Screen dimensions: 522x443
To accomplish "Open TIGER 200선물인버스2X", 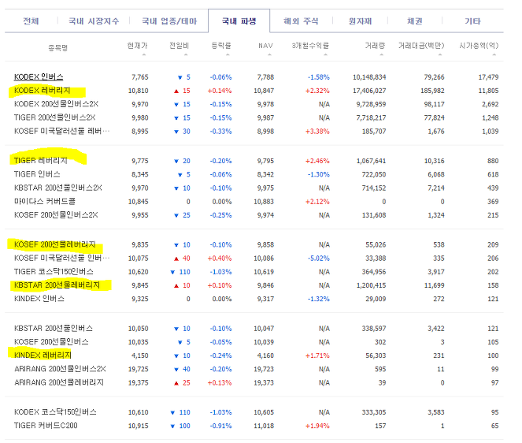I will (x=54, y=117).
